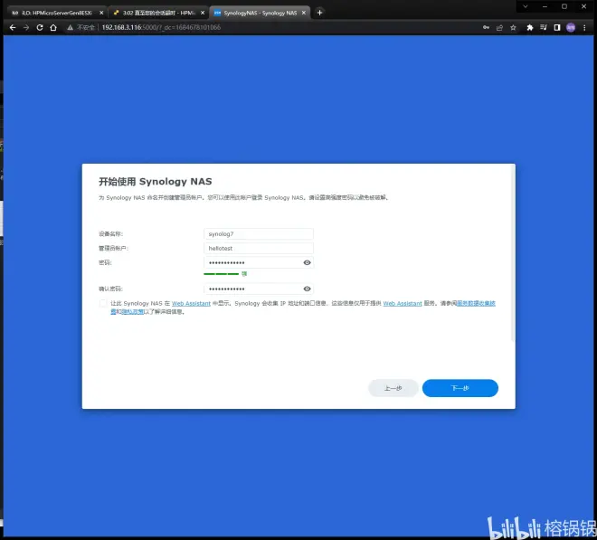Open the service data collection statement link
The height and width of the screenshot is (540, 597).
tap(476, 304)
